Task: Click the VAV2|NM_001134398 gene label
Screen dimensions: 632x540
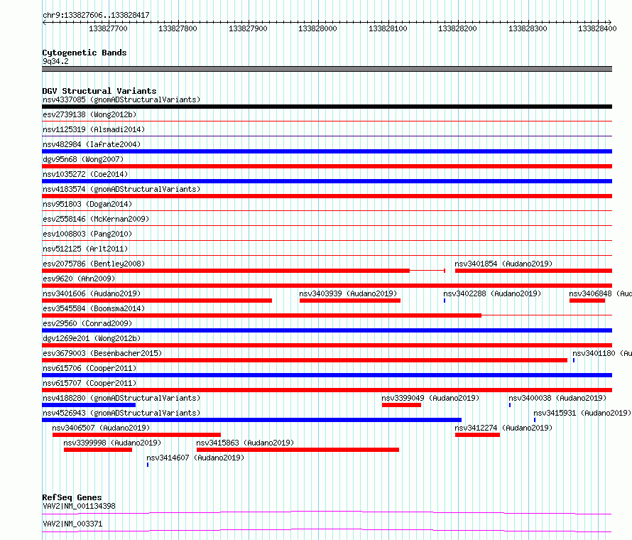Action: (79, 506)
